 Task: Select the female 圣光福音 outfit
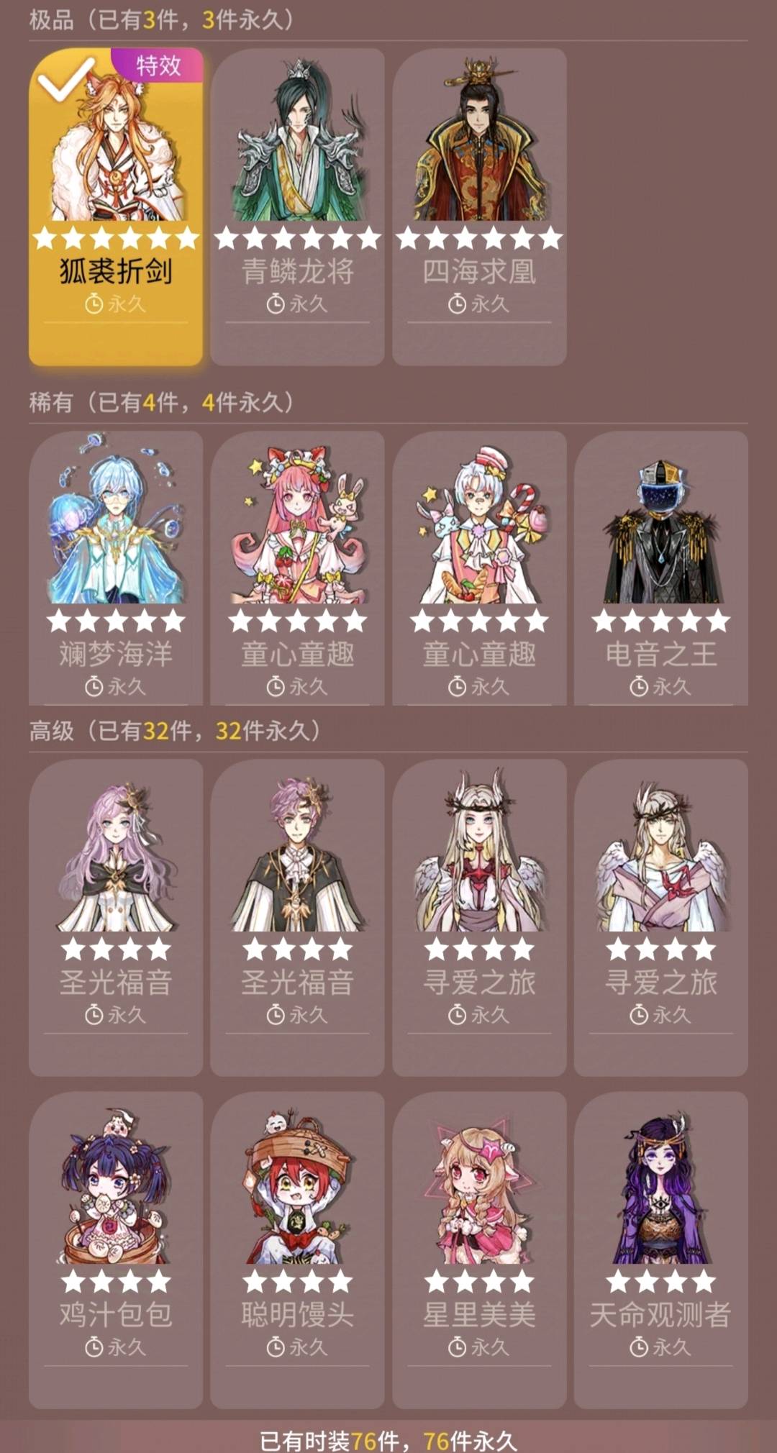click(x=116, y=918)
